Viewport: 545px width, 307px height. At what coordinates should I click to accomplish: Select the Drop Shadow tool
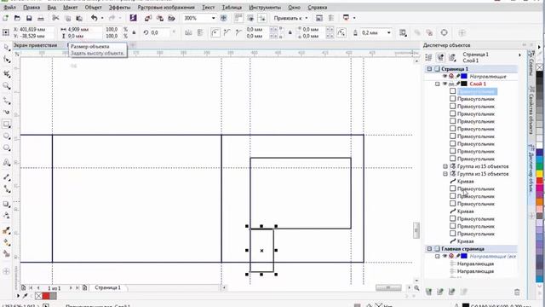6,204
